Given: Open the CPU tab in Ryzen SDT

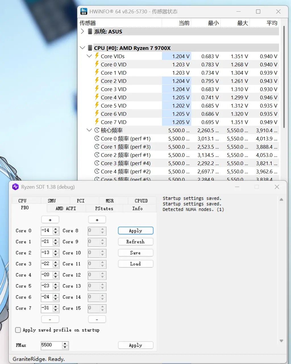Looking at the screenshot, I should pos(22,201).
